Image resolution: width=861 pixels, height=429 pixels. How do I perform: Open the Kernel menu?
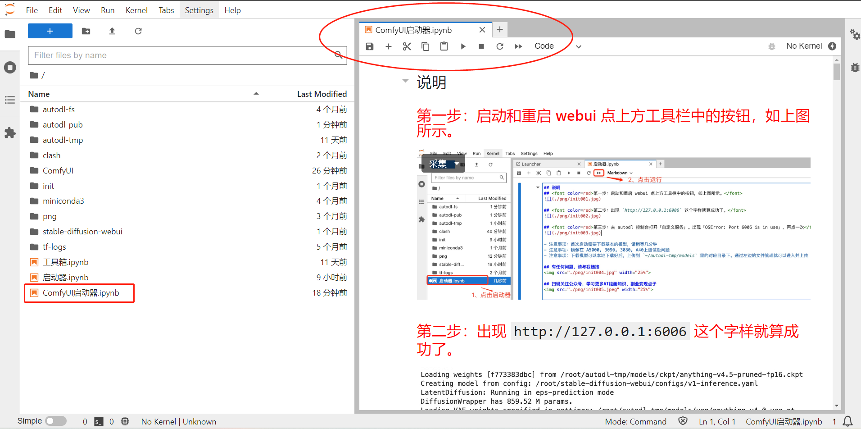tap(136, 10)
